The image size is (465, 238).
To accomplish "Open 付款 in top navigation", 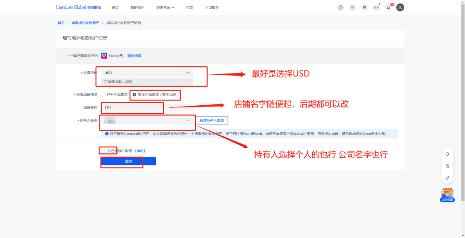I will tap(189, 7).
